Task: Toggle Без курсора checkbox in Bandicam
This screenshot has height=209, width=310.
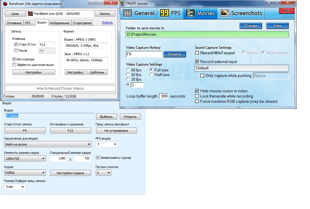Action: click(14, 59)
